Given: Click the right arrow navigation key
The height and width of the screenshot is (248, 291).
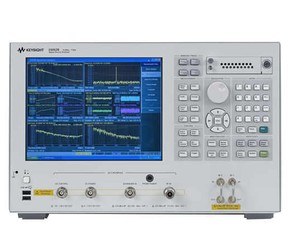Looking at the screenshot, I should tap(226, 120).
